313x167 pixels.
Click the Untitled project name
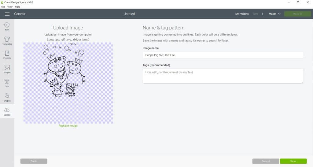(x=129, y=14)
